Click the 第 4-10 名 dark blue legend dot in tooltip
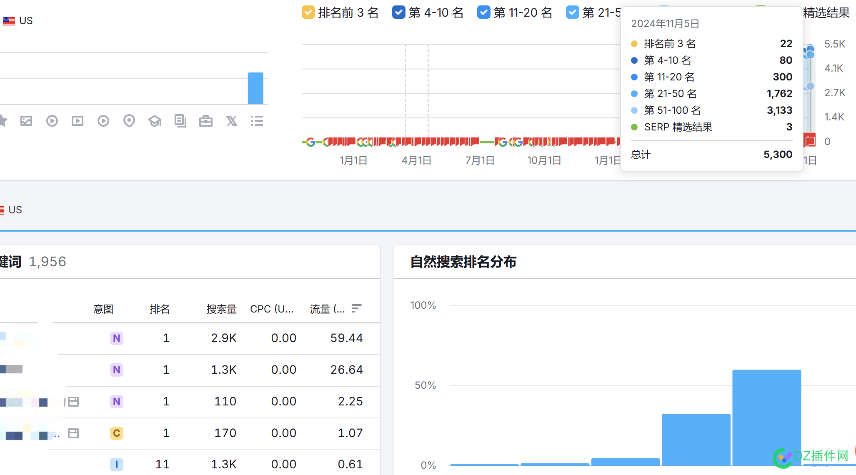The image size is (856, 475). [634, 60]
